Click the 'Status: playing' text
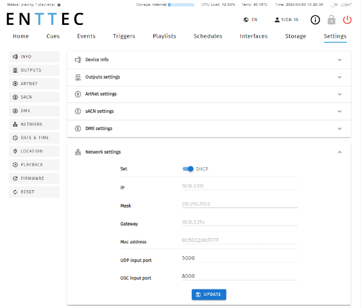361x308 pixels. [31, 4]
